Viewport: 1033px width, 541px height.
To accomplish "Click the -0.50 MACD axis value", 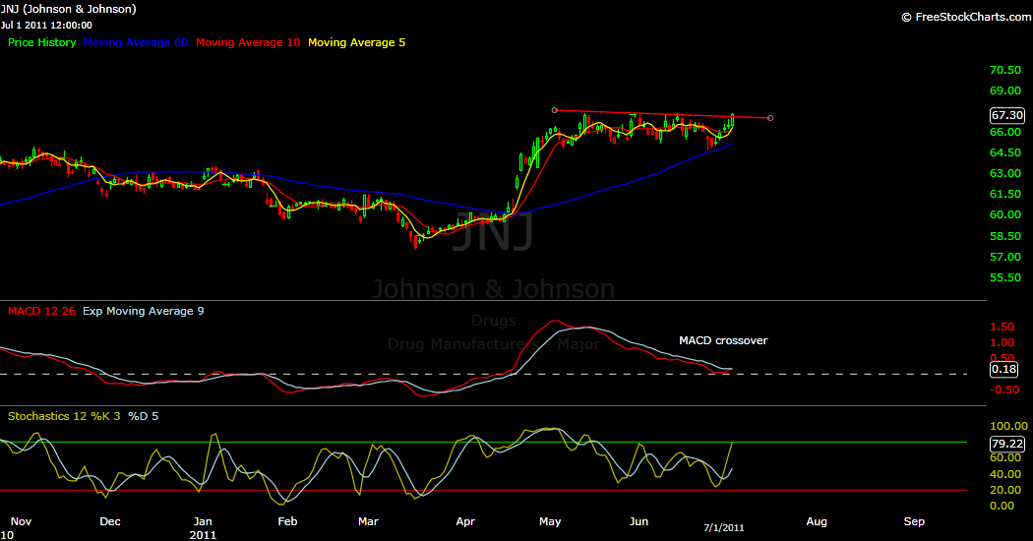I will (x=1003, y=391).
